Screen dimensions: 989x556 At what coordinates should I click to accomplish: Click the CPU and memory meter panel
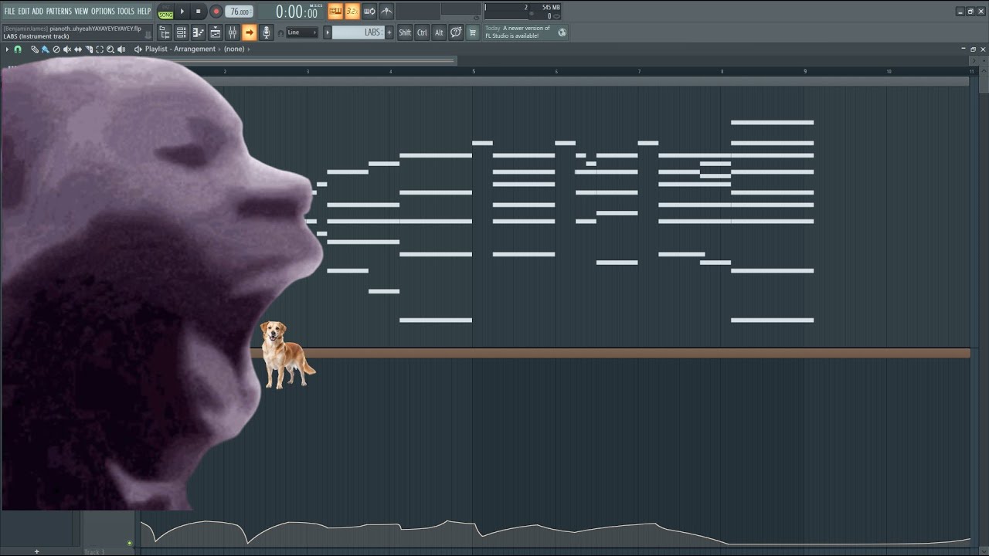pyautogui.click(x=522, y=12)
